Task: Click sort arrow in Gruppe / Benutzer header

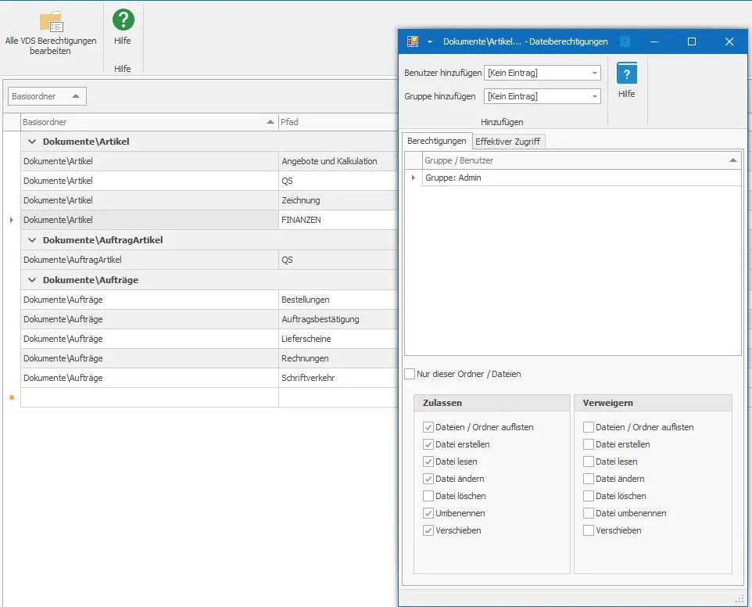Action: 732,160
